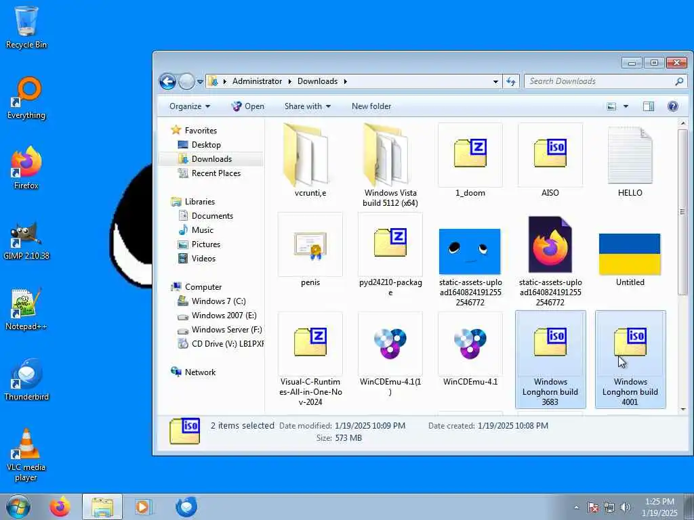Click the Explorer Back arrow button

click(167, 81)
